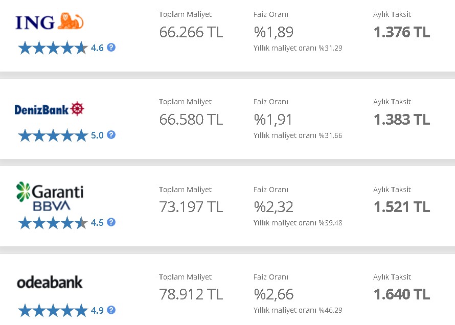Open rating help icon next to 4.5

point(111,222)
